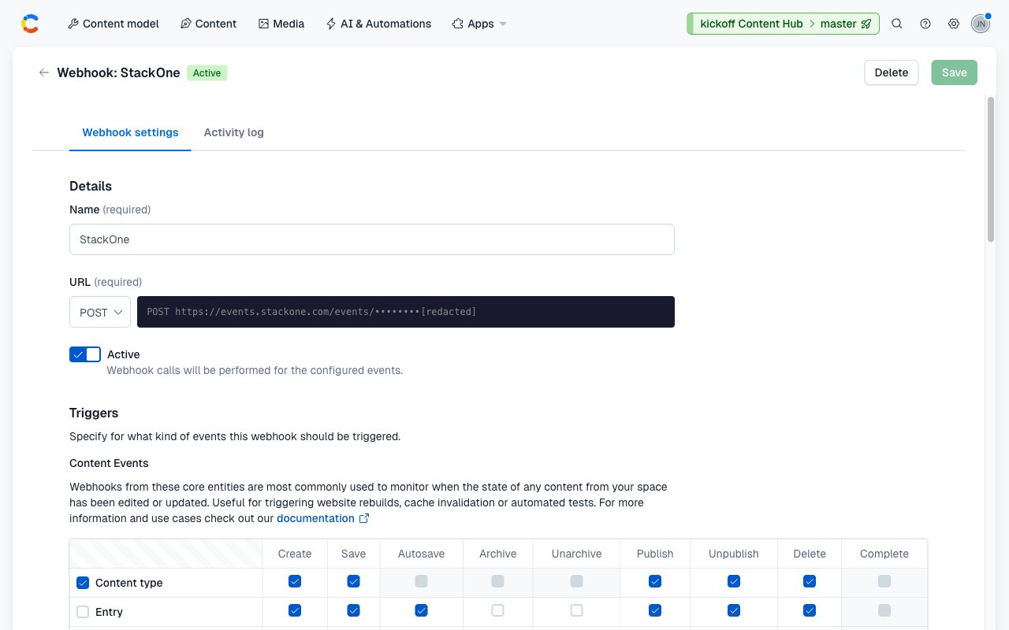This screenshot has height=630, width=1009.
Task: Toggle Entry Delete checkbox
Action: 810,610
